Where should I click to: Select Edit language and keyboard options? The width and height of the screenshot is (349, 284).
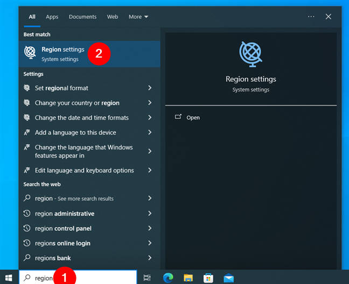89,171
